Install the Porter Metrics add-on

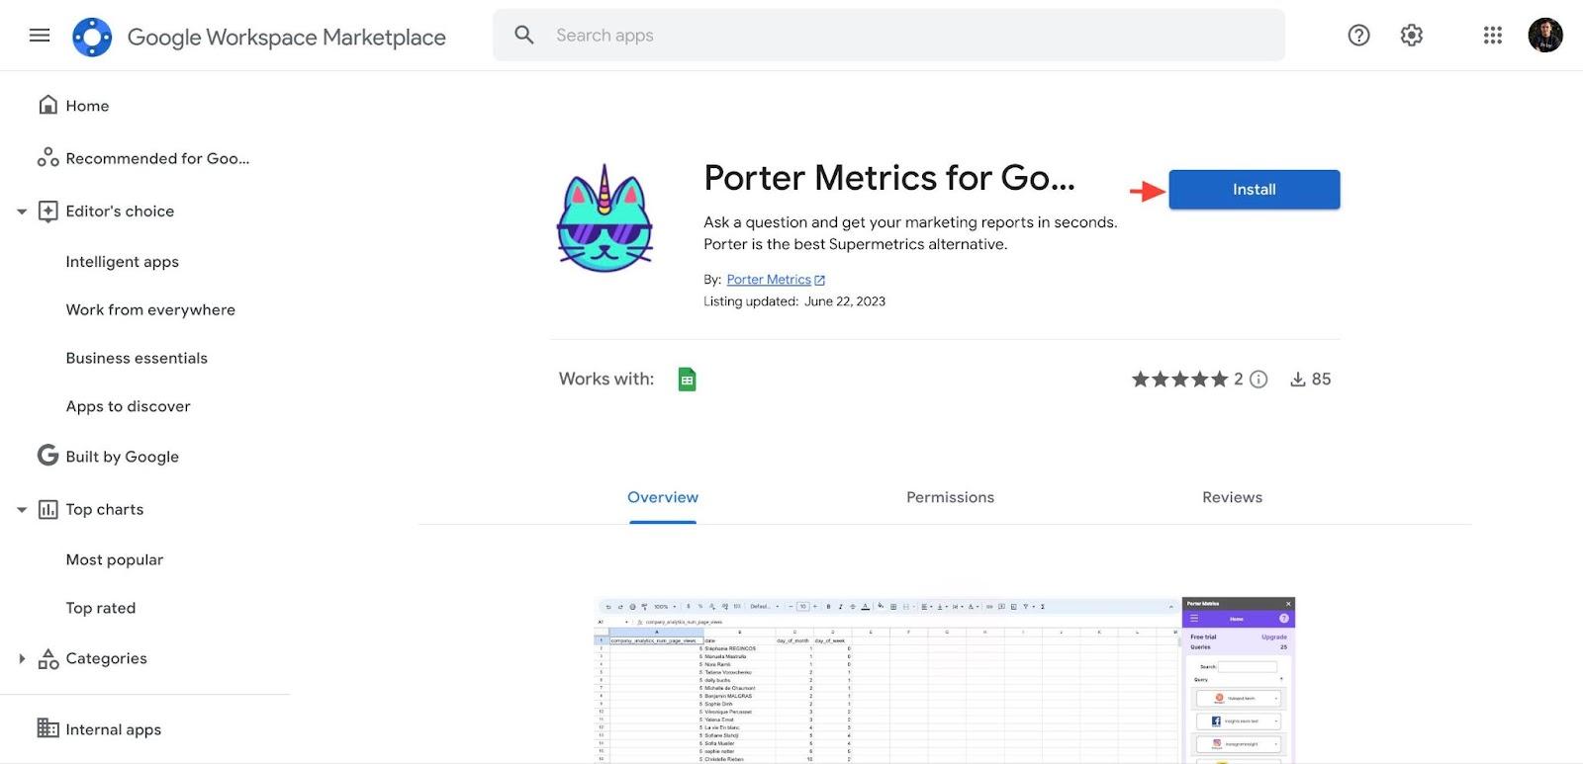(1254, 190)
